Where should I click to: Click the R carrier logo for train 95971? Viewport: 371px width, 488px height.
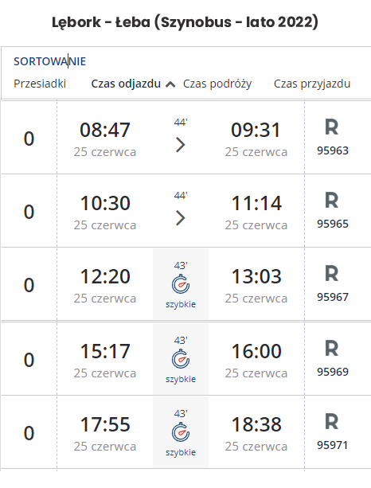(x=331, y=422)
